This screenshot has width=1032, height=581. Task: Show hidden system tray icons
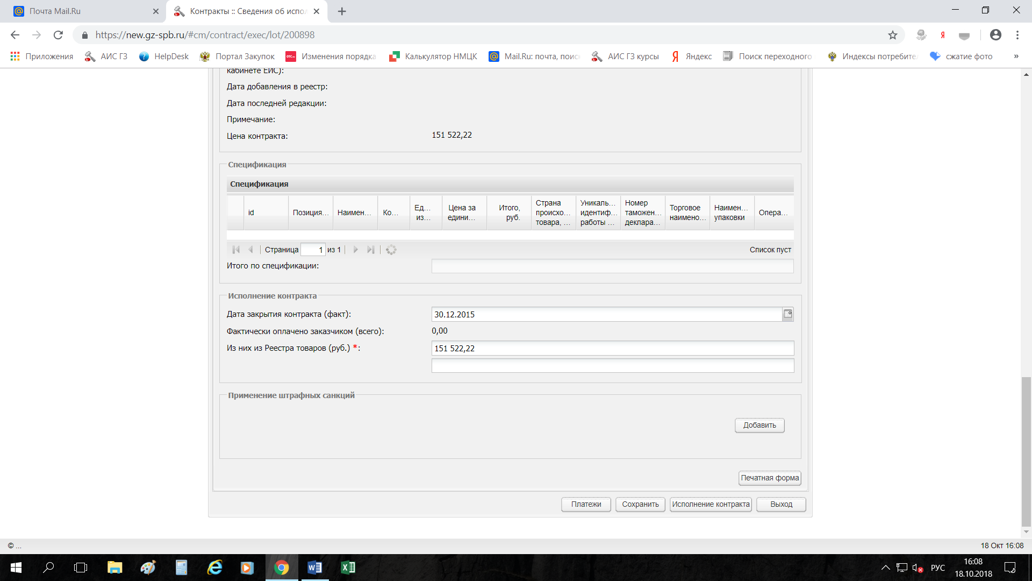(885, 568)
